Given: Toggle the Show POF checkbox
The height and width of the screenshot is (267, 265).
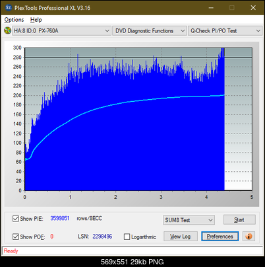Looking at the screenshot, I should (x=15, y=237).
